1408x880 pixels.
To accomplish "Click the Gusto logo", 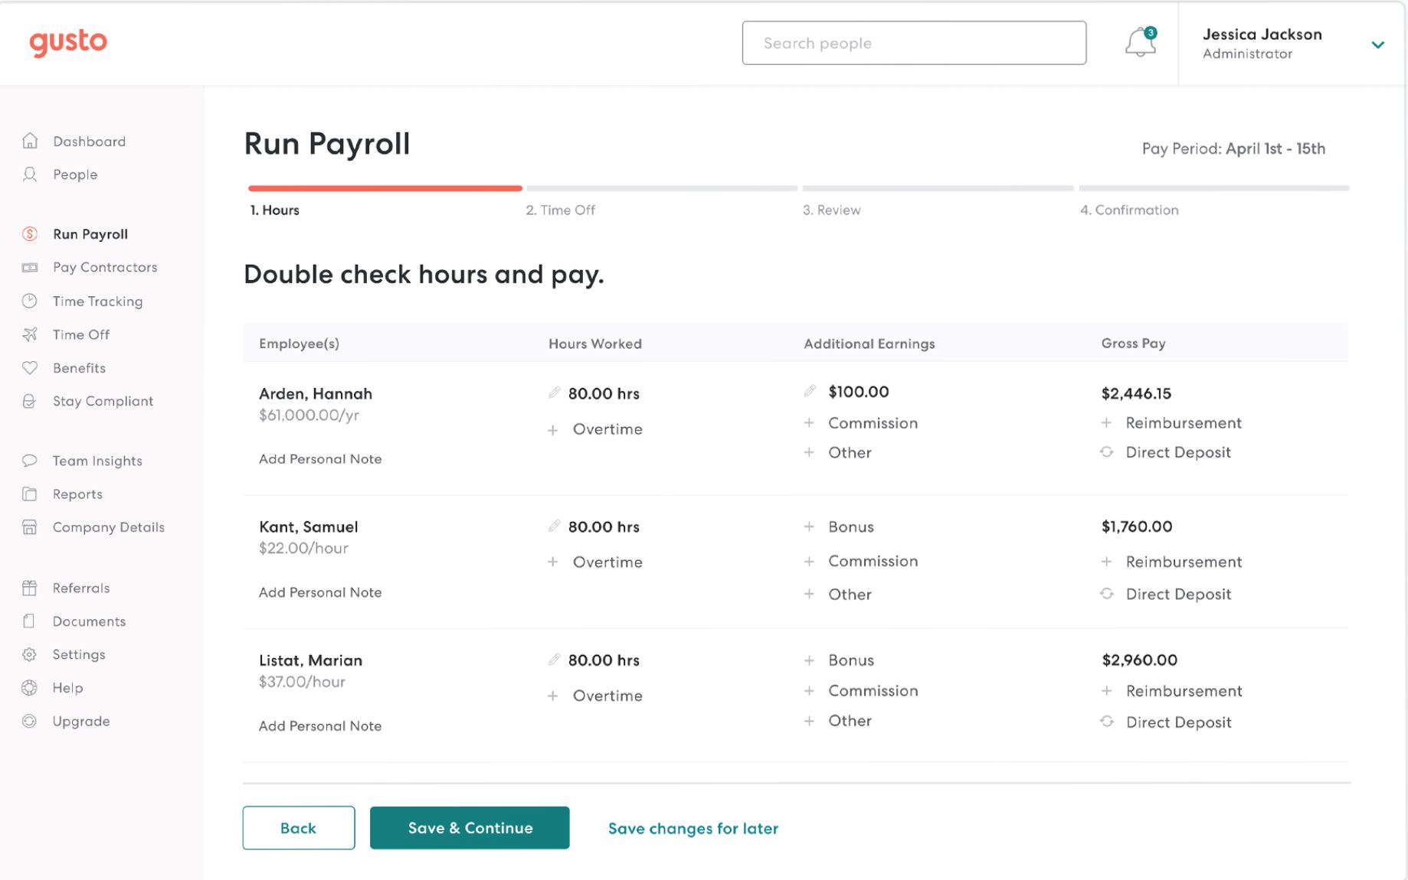I will coord(68,42).
